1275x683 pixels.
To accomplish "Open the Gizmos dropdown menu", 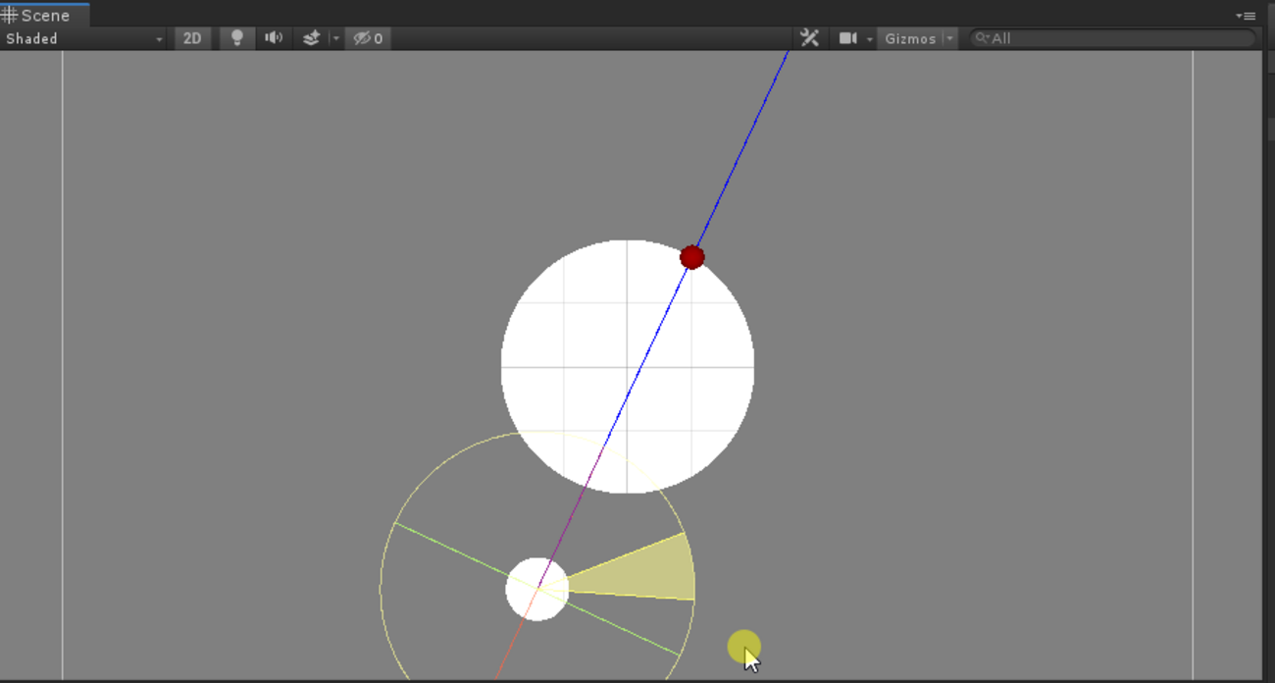I will (948, 38).
